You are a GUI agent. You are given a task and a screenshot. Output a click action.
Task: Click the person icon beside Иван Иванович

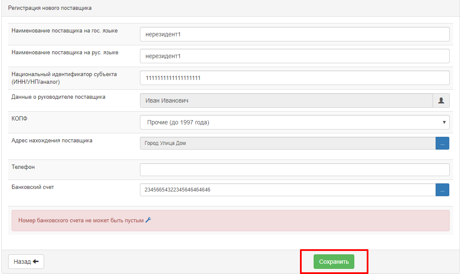[x=441, y=100]
